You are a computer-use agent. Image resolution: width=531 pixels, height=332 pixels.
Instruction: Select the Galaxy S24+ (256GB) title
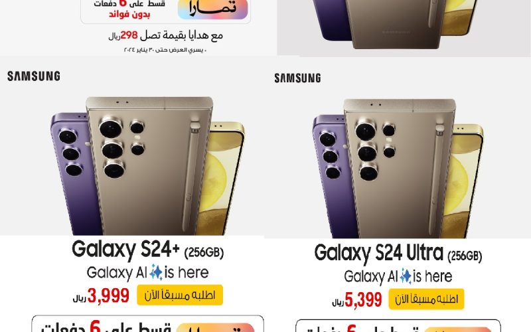pyautogui.click(x=147, y=250)
